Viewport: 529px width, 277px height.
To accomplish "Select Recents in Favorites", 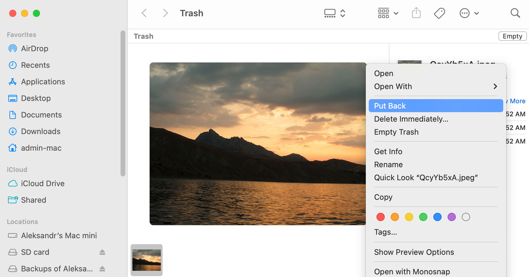I will click(x=36, y=65).
